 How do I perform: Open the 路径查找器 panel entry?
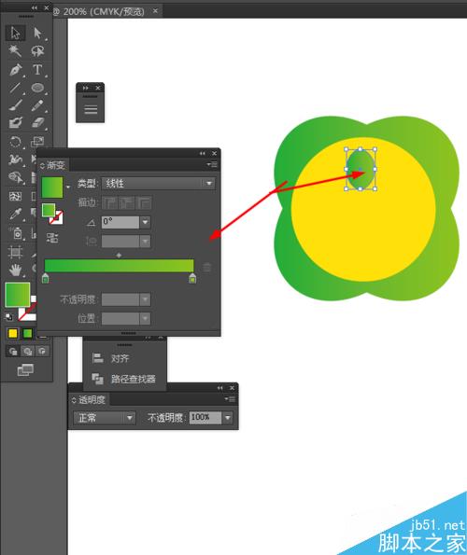click(x=123, y=379)
